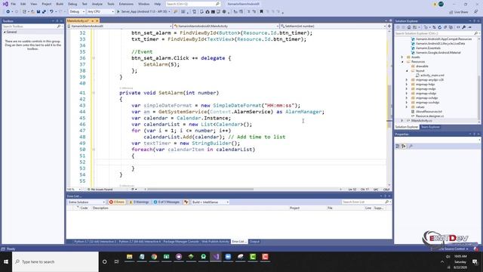This screenshot has width=483, height=272.
Task: Switch to the Package Manager Console tab
Action: [181, 242]
